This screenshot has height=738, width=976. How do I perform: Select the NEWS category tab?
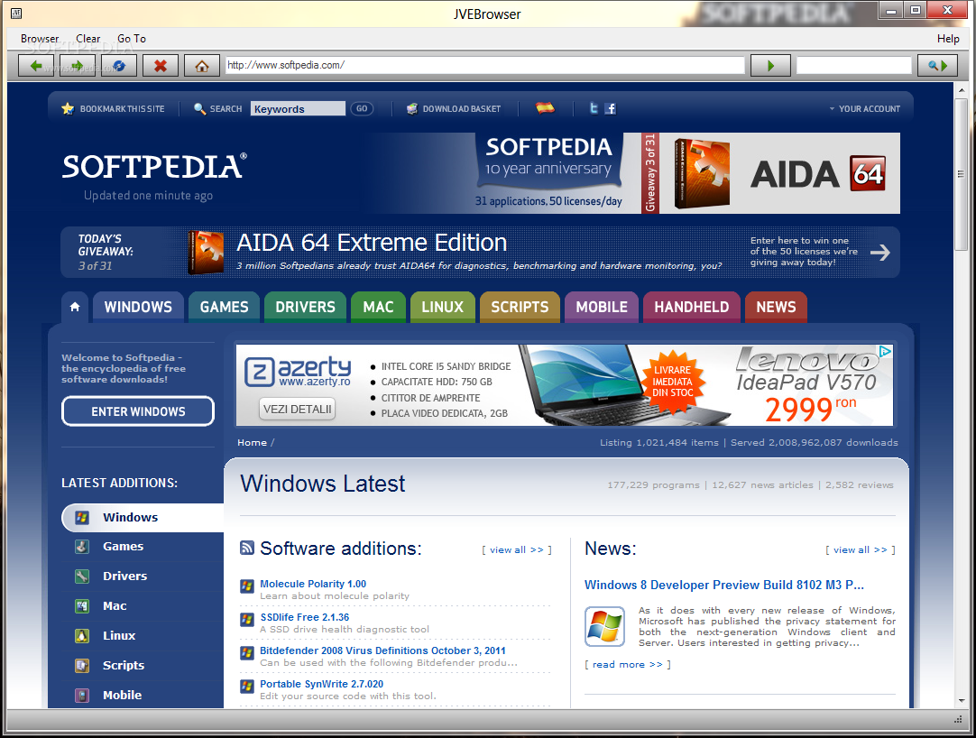coord(776,307)
